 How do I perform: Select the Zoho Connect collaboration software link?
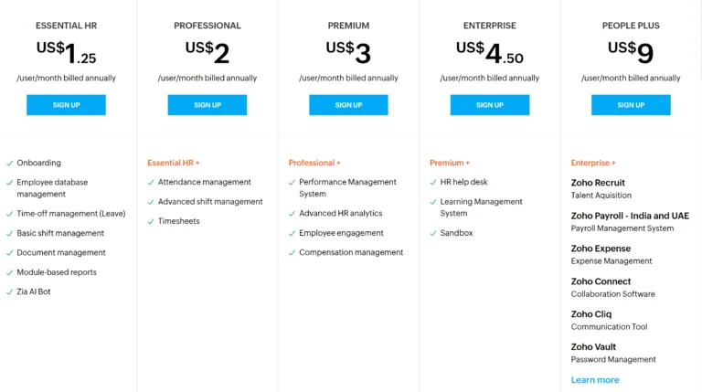pos(601,281)
